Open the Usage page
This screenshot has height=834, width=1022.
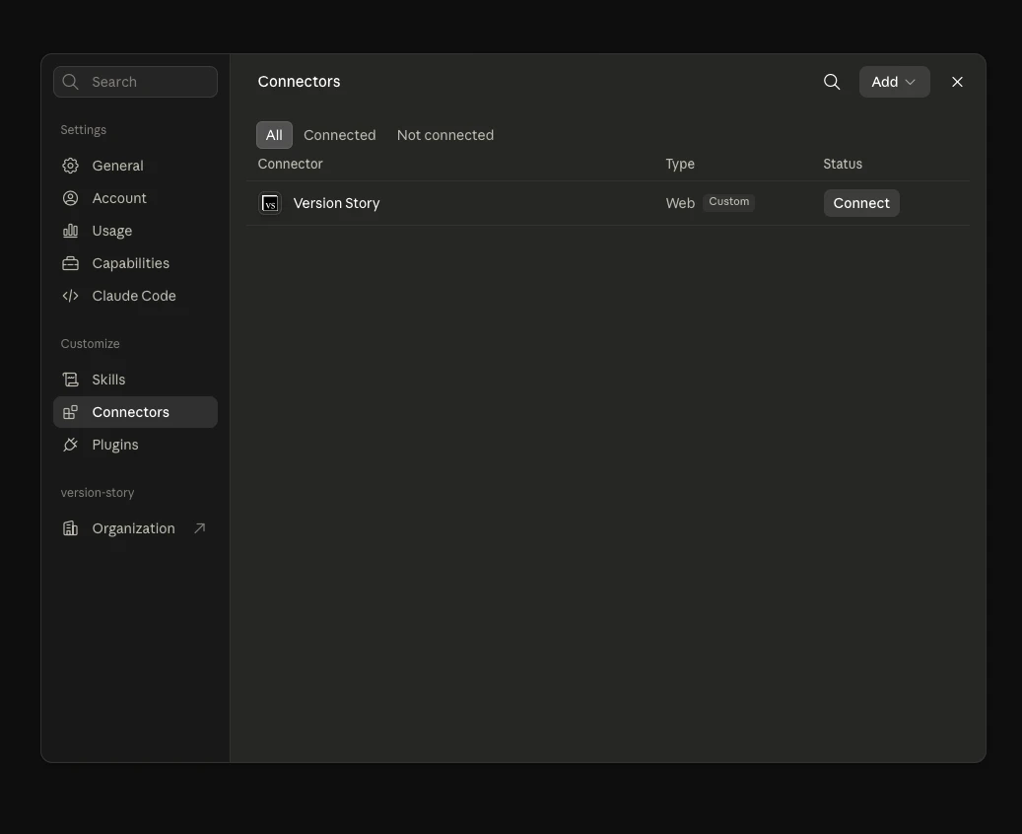(136, 231)
